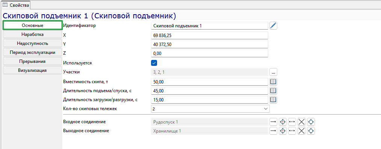Click the Выходное соединение label
The height and width of the screenshot is (149, 381).
coord(86,131)
